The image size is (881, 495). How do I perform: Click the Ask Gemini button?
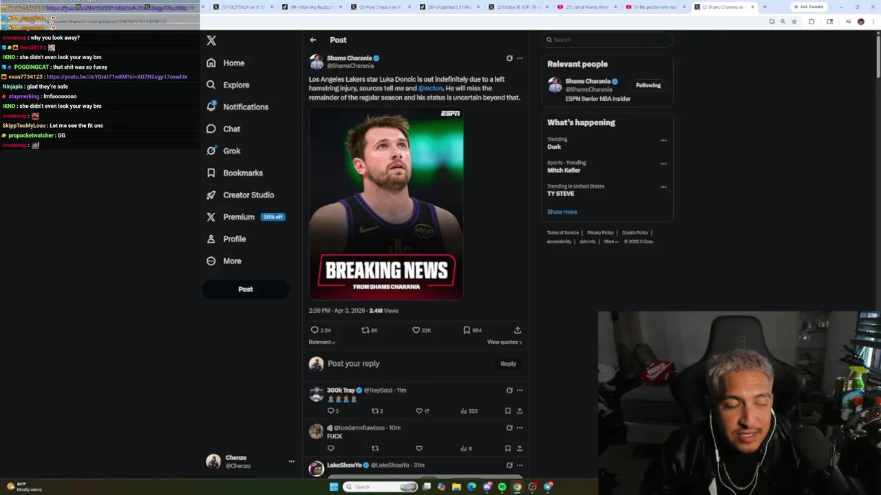pos(808,7)
